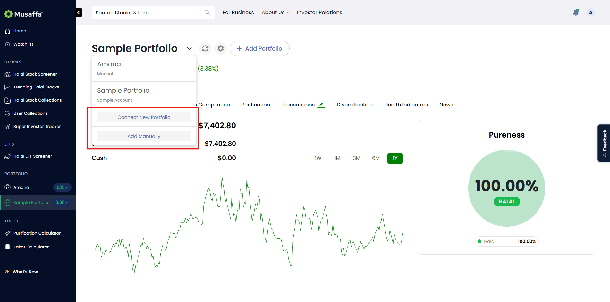Click the Trending Halal Stocks chart icon
The width and height of the screenshot is (610, 302).
pos(8,87)
